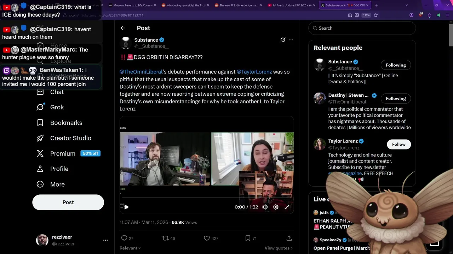
Task: Open the browser hamburger menu
Action: point(447,15)
